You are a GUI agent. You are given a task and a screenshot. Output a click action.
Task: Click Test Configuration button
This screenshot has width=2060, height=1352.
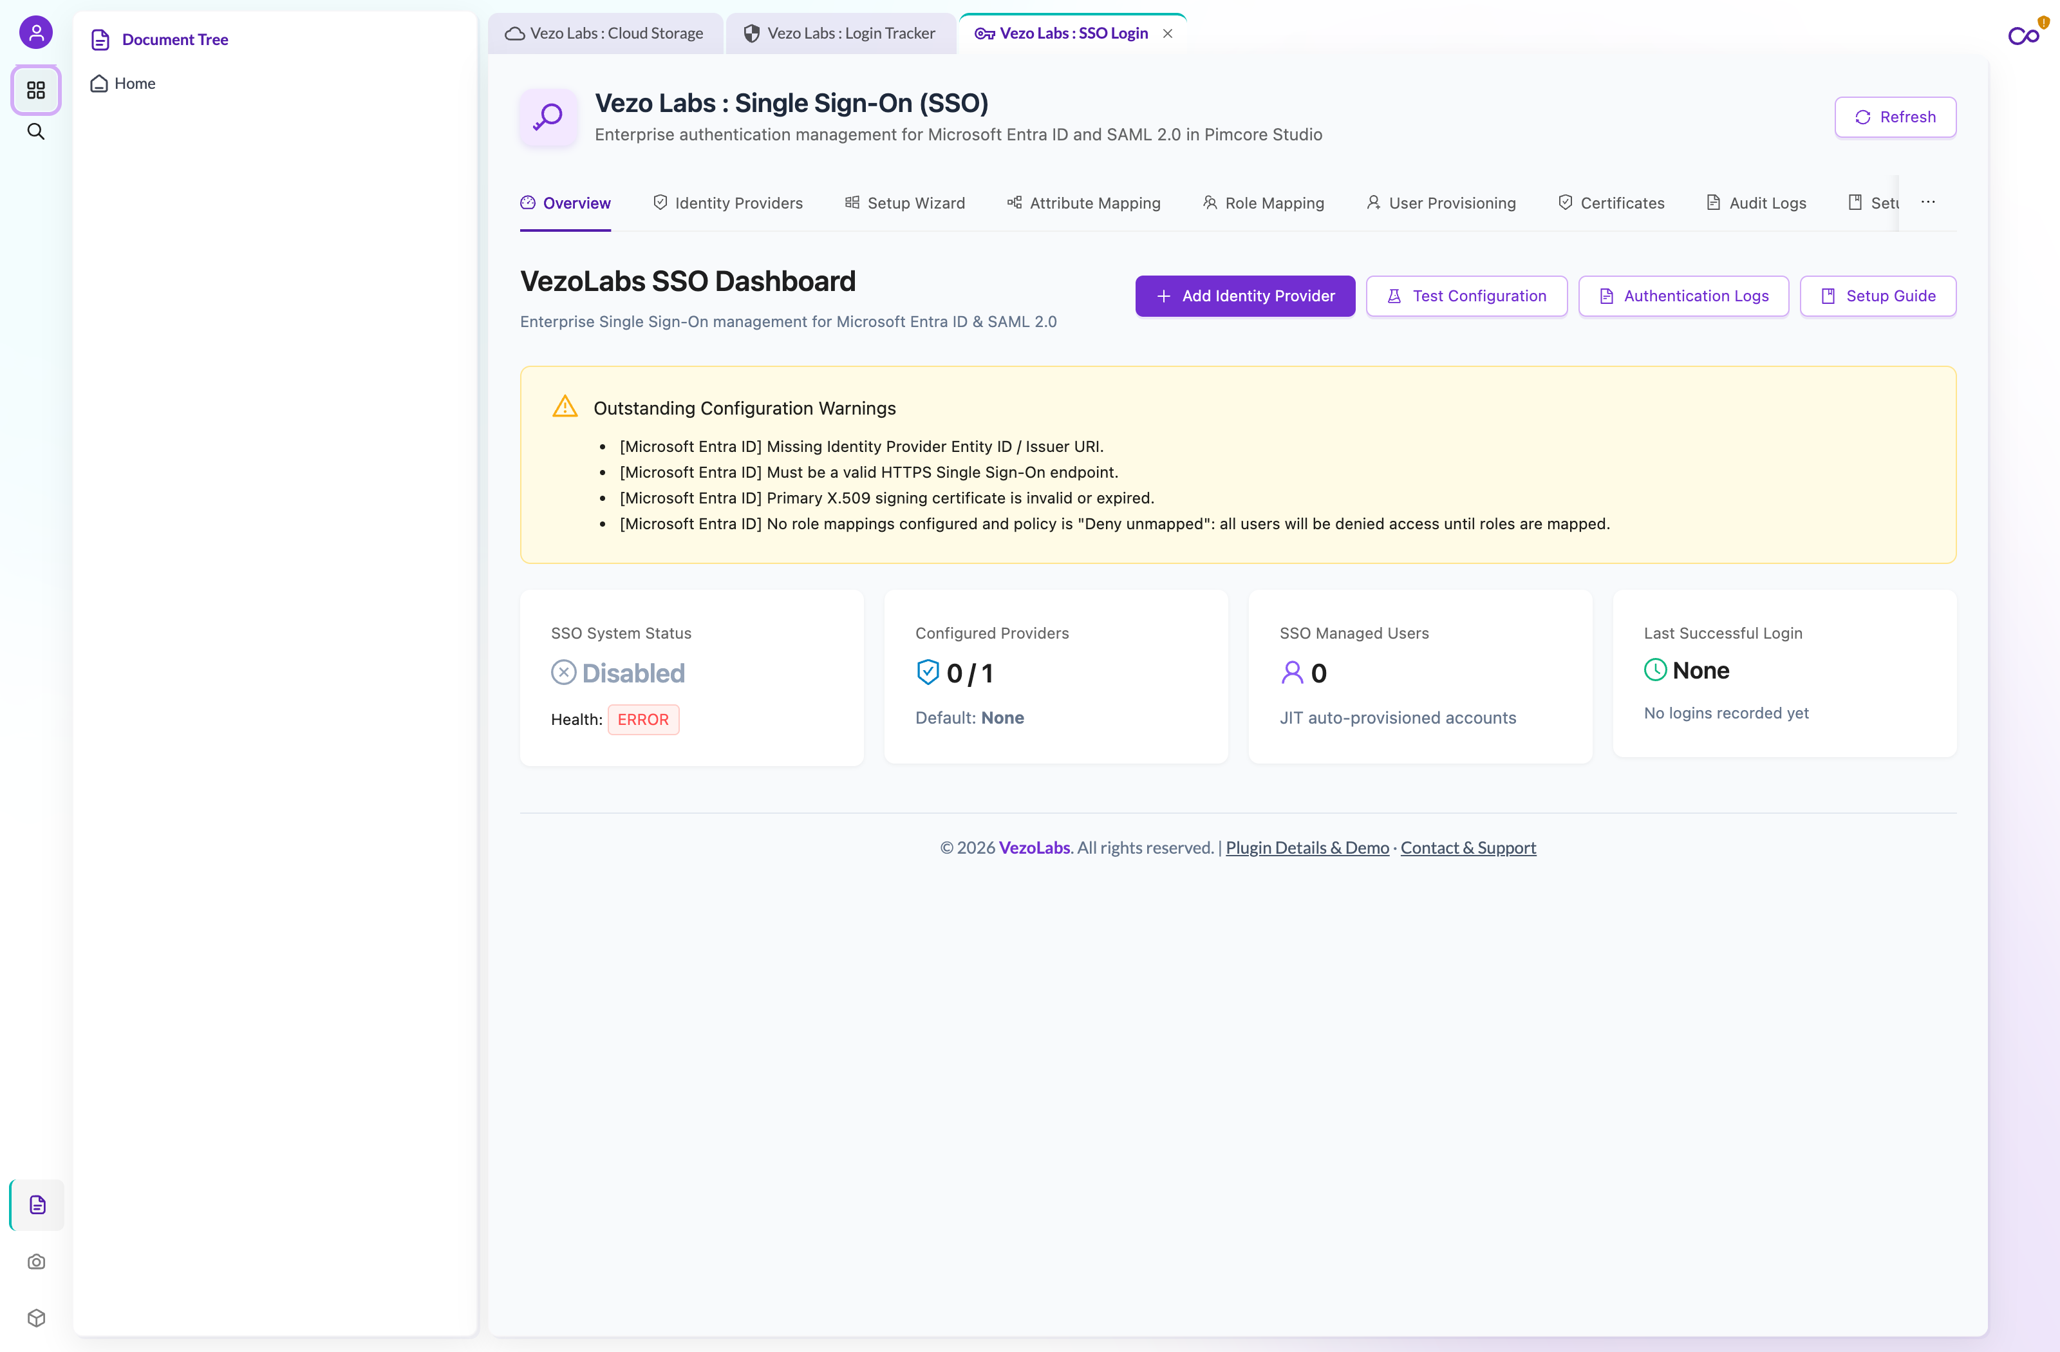[1466, 296]
